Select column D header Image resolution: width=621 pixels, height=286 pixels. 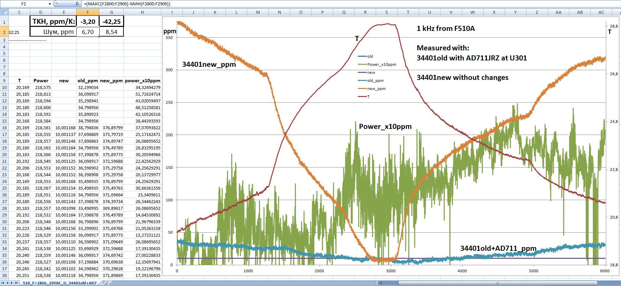click(41, 12)
